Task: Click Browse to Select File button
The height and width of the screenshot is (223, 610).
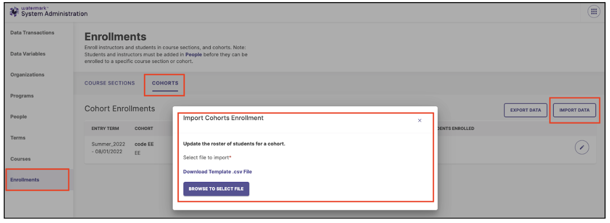Action: pos(216,189)
